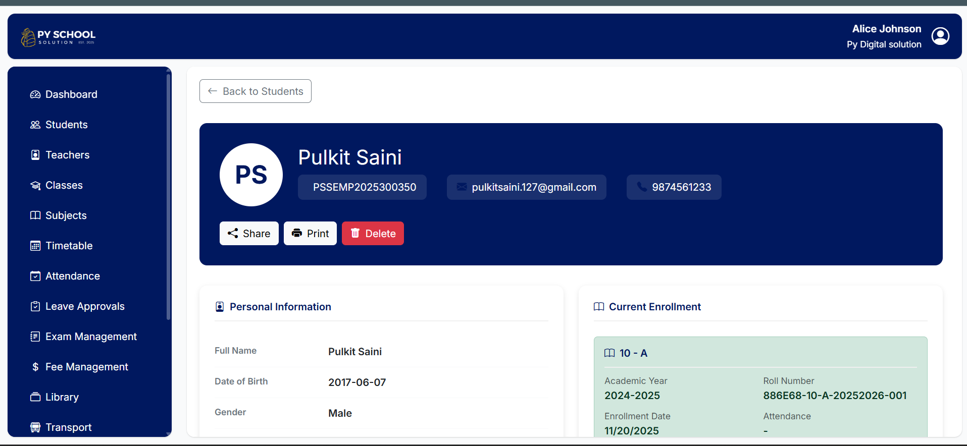Screen dimensions: 967x446
Task: Click the Exam Management list icon
Action: click(35, 337)
